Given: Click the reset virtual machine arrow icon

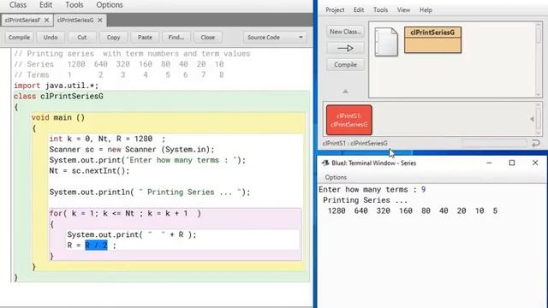Looking at the screenshot, I should 536,143.
